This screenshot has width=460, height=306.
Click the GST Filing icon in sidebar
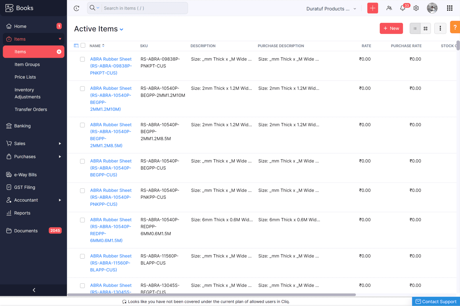click(x=9, y=187)
